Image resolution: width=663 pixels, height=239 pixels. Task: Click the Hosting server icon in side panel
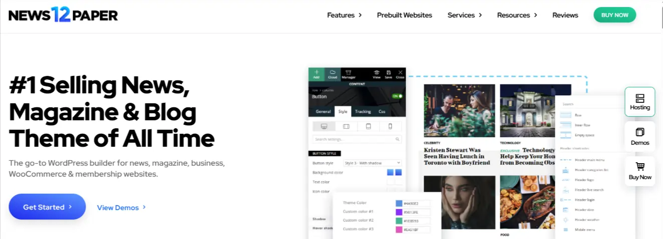coord(639,98)
